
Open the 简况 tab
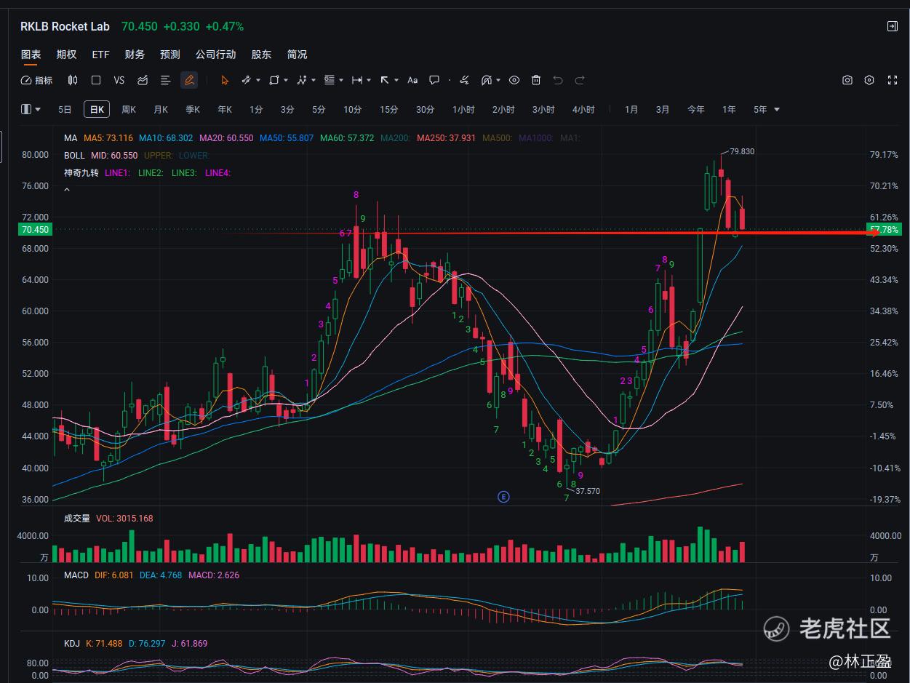297,55
